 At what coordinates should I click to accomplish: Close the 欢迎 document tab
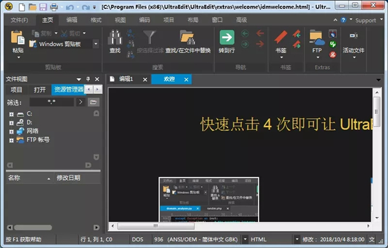click(x=186, y=79)
